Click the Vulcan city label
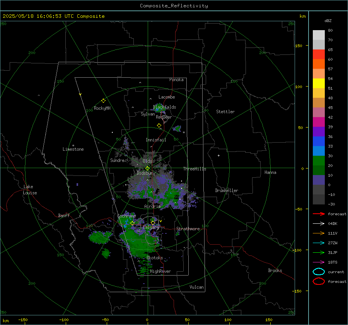The width and height of the screenshot is (348, 325). (x=196, y=287)
